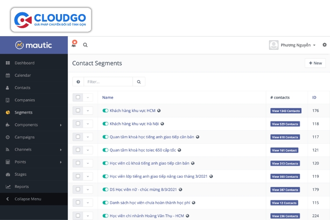Check the select-all checkbox in table header
This screenshot has width=330, height=220.
(78, 97)
